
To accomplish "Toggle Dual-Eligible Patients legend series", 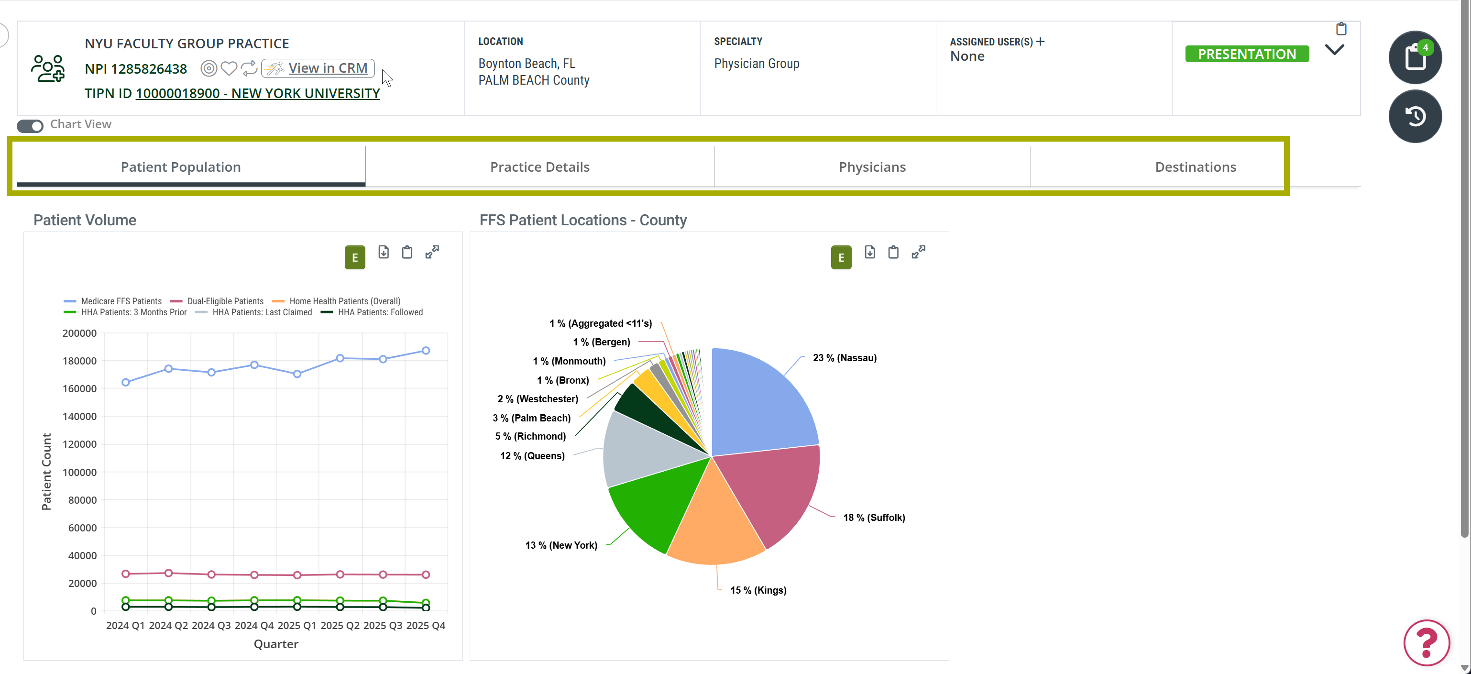I will click(x=217, y=301).
